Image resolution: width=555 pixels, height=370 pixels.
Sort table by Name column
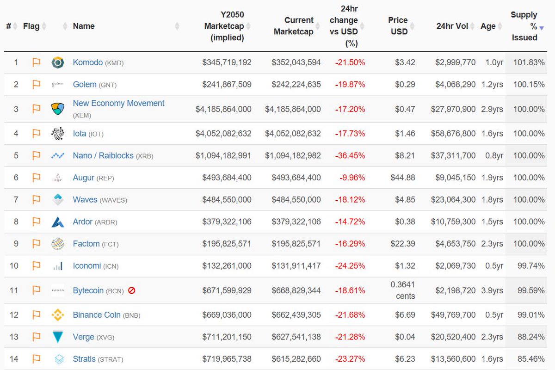[x=84, y=26]
